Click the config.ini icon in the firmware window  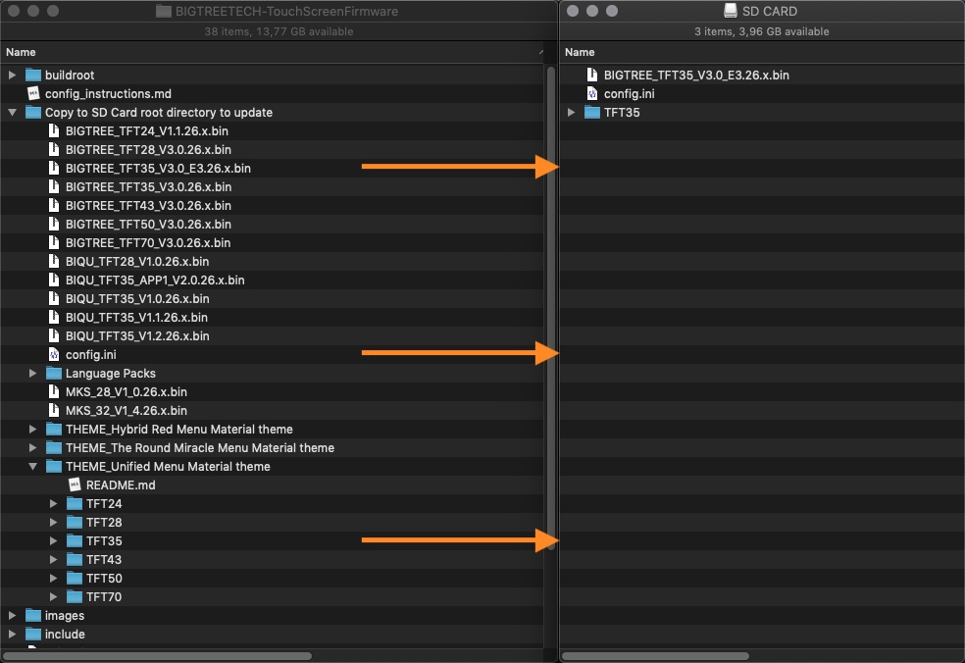coord(54,355)
